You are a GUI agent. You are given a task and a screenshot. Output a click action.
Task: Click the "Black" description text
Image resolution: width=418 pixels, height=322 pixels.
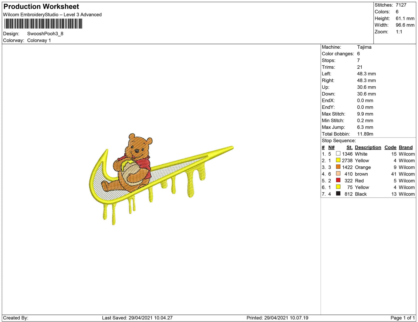[x=361, y=194]
